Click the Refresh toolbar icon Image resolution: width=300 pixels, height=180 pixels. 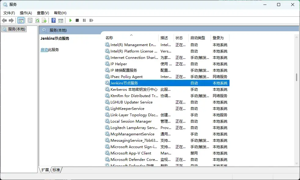pos(37,20)
